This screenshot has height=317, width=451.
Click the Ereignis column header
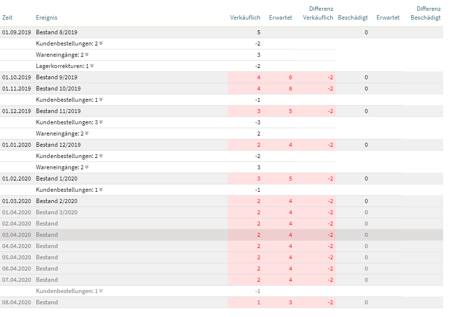pyautogui.click(x=46, y=18)
